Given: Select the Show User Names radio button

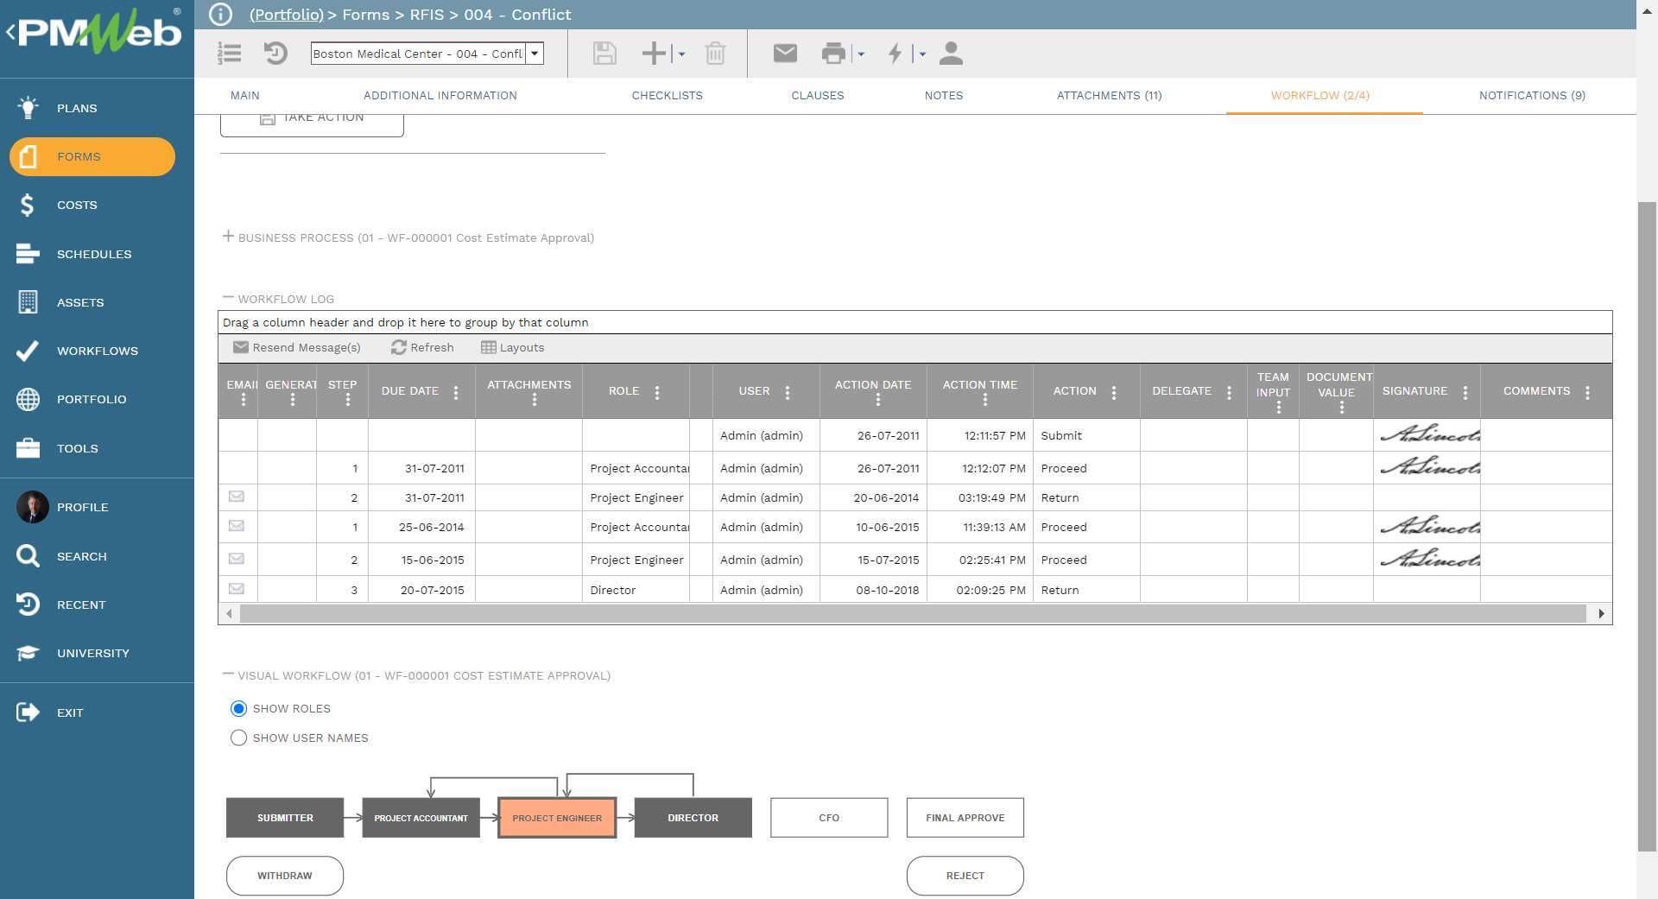Looking at the screenshot, I should click(x=238, y=738).
